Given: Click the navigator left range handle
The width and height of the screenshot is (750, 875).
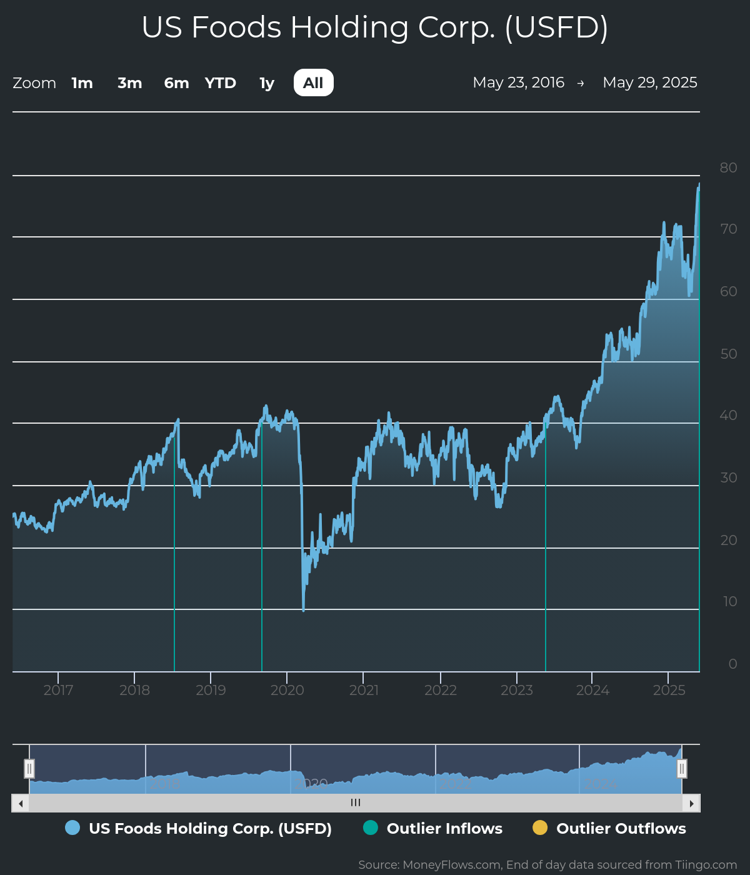Looking at the screenshot, I should 29,768.
